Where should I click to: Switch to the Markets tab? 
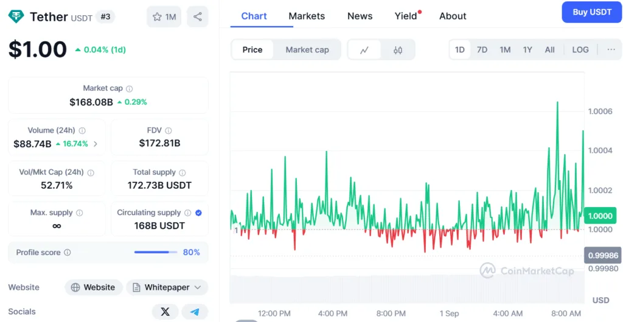click(307, 16)
